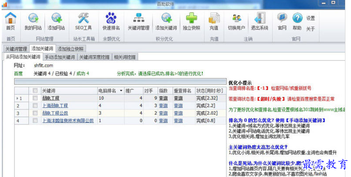The width and height of the screenshot is (351, 177).
Task: Click the analysis progress bar above table
Action: [120, 82]
